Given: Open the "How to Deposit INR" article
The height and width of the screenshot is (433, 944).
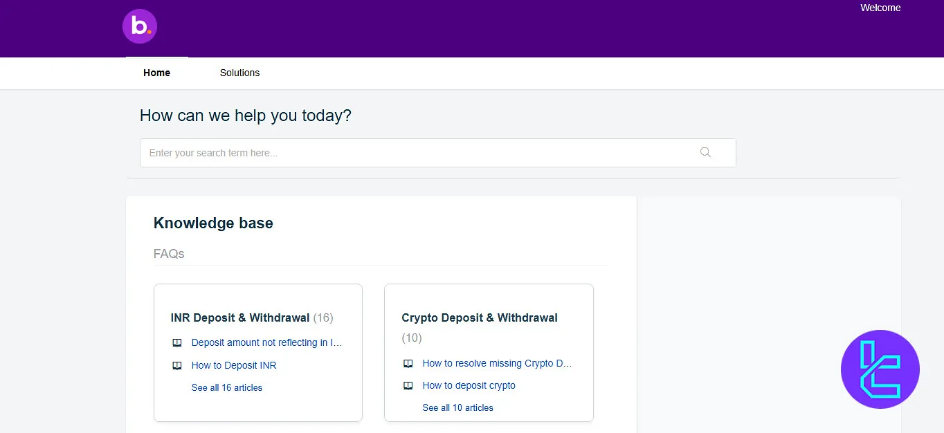Looking at the screenshot, I should tap(234, 365).
